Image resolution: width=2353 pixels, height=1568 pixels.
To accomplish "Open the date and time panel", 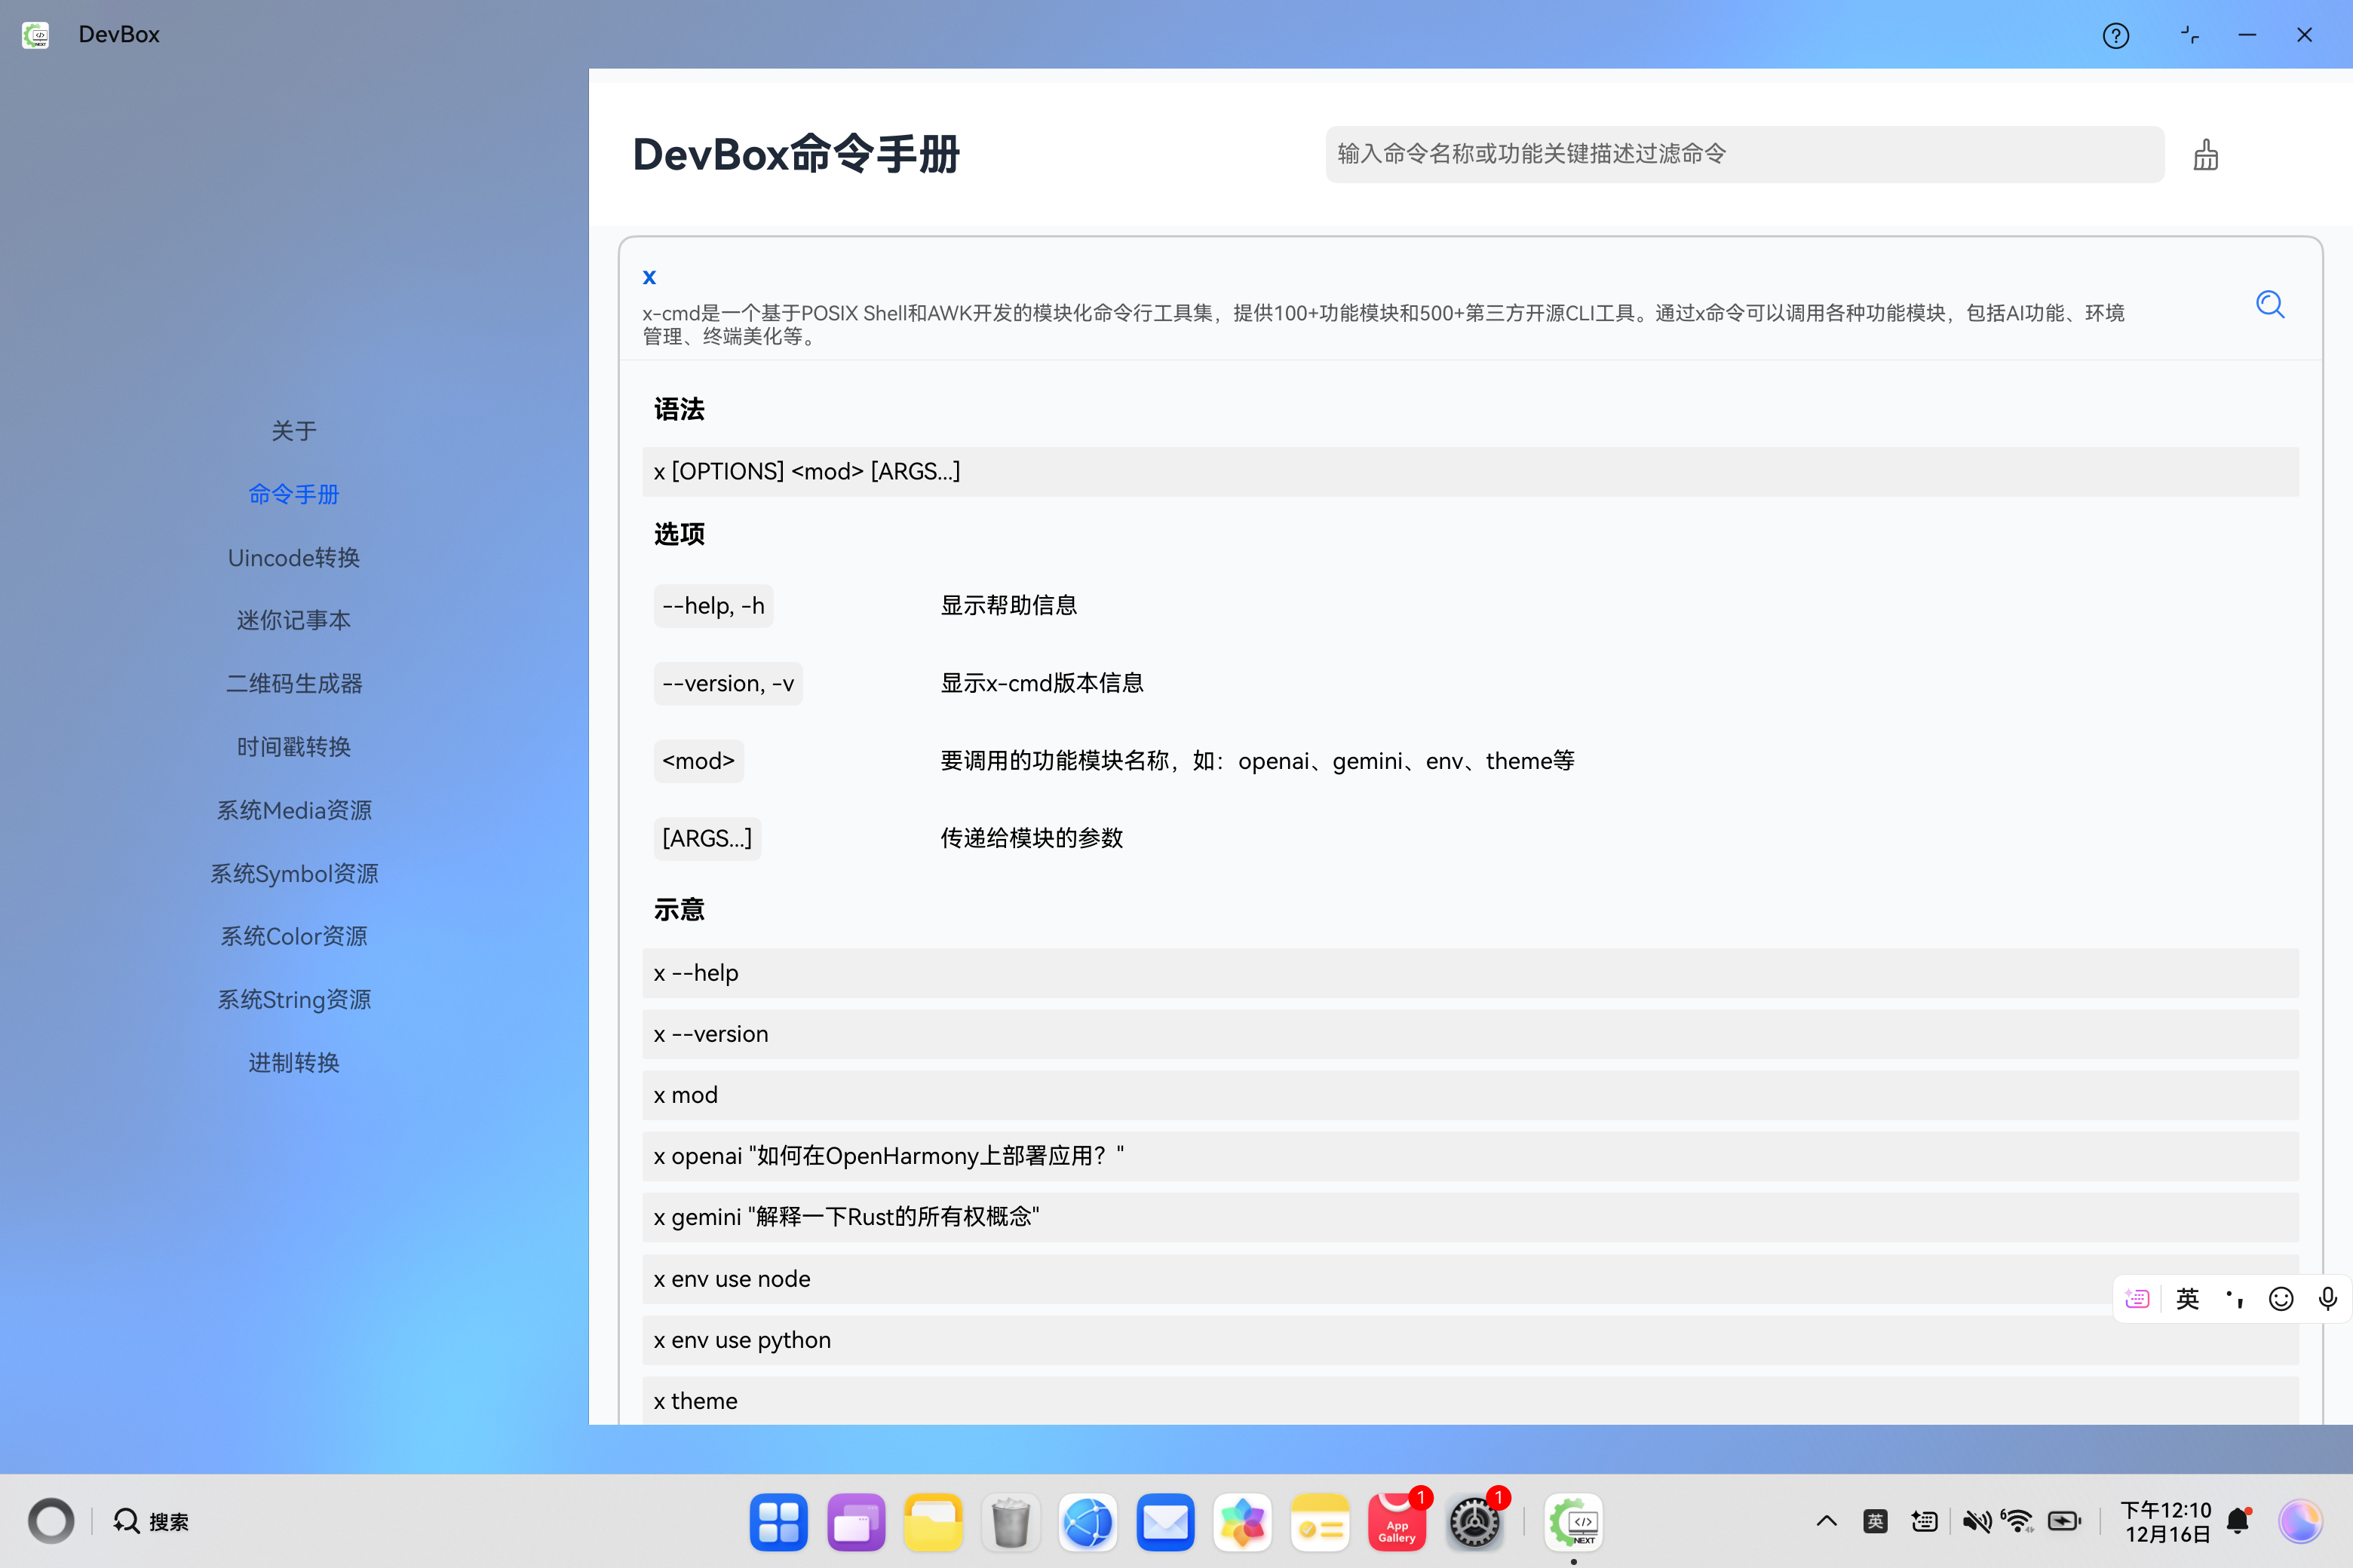I will tap(2166, 1521).
